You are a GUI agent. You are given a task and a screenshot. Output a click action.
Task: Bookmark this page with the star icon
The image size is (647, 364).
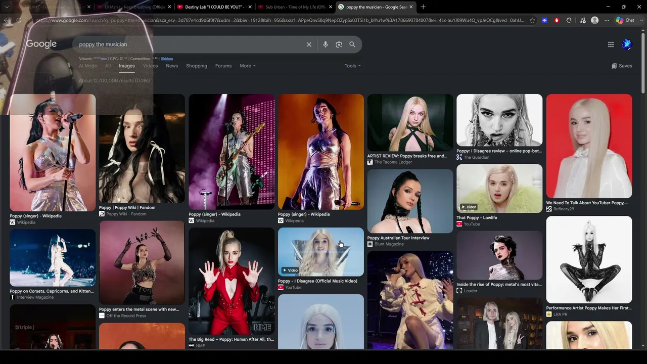(532, 20)
